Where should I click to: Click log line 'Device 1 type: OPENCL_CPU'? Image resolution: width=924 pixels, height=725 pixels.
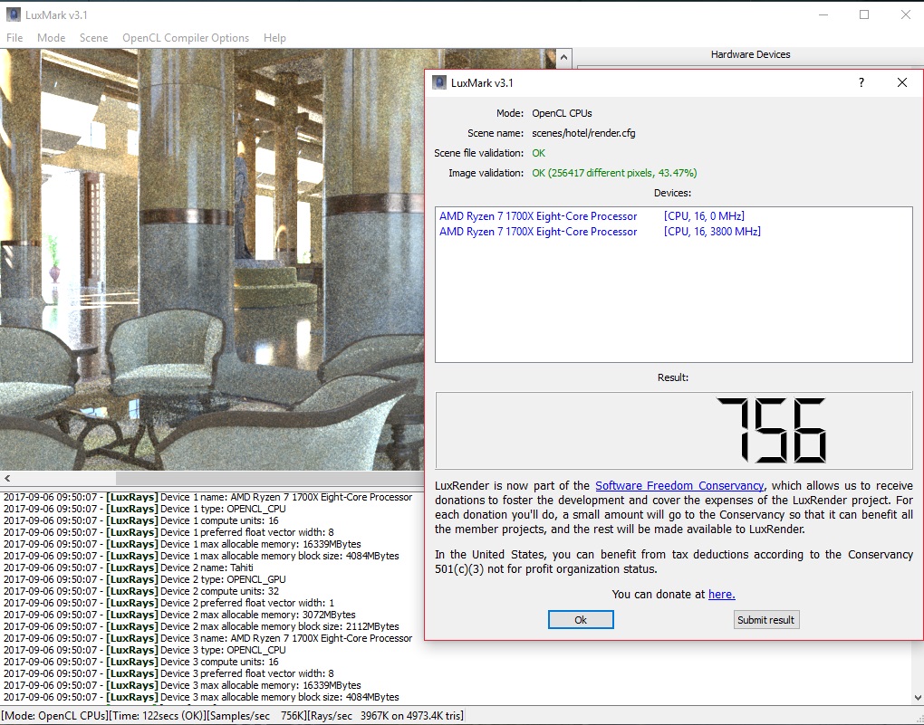click(144, 509)
